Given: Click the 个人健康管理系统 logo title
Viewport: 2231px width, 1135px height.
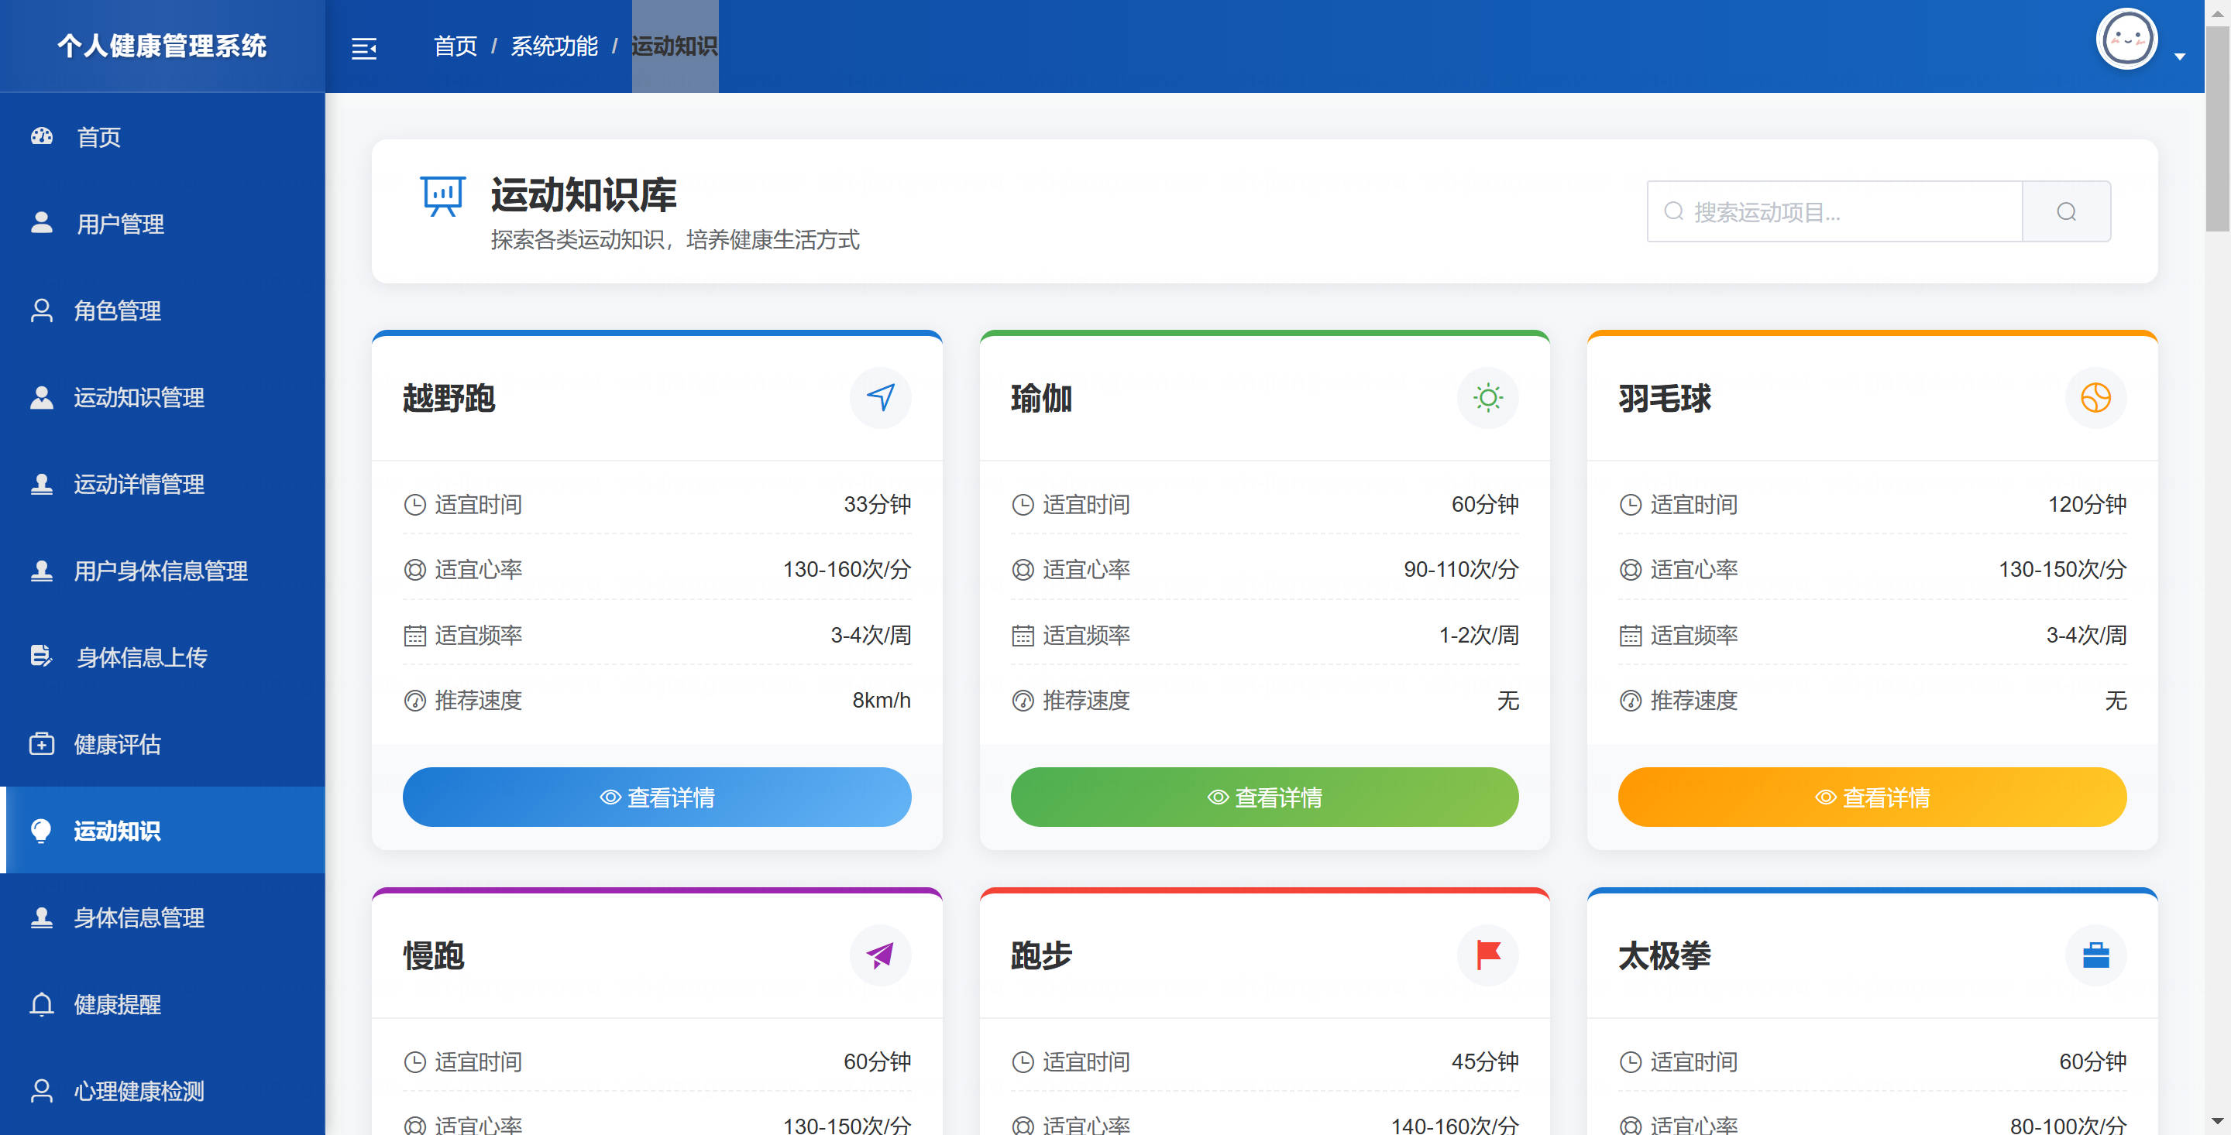Looking at the screenshot, I should coord(162,46).
